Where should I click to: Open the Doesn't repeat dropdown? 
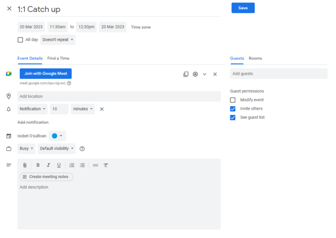58,39
